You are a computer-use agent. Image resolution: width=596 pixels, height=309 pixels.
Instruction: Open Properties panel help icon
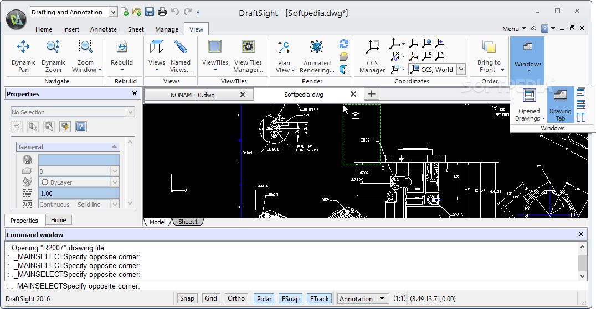[x=81, y=126]
